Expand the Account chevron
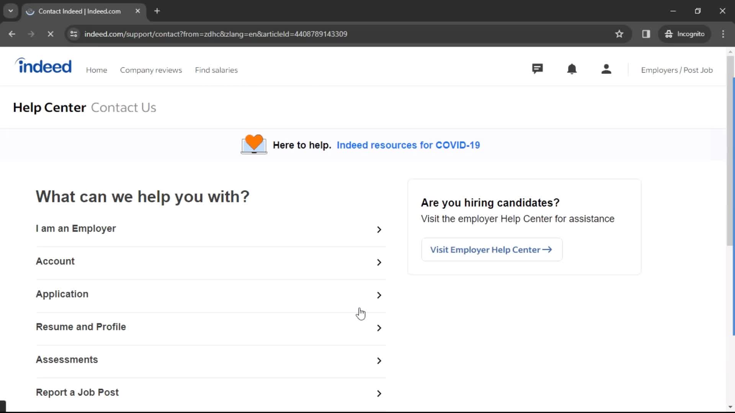 coord(379,262)
